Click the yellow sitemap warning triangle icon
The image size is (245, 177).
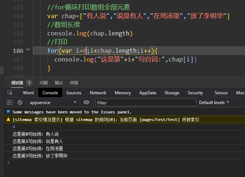(8, 120)
